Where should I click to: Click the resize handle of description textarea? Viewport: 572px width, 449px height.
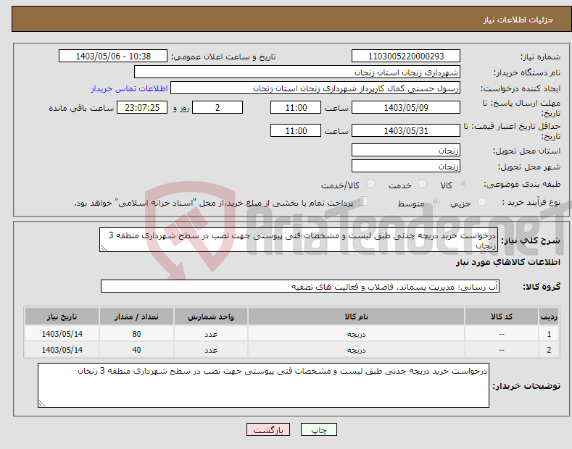click(103, 248)
